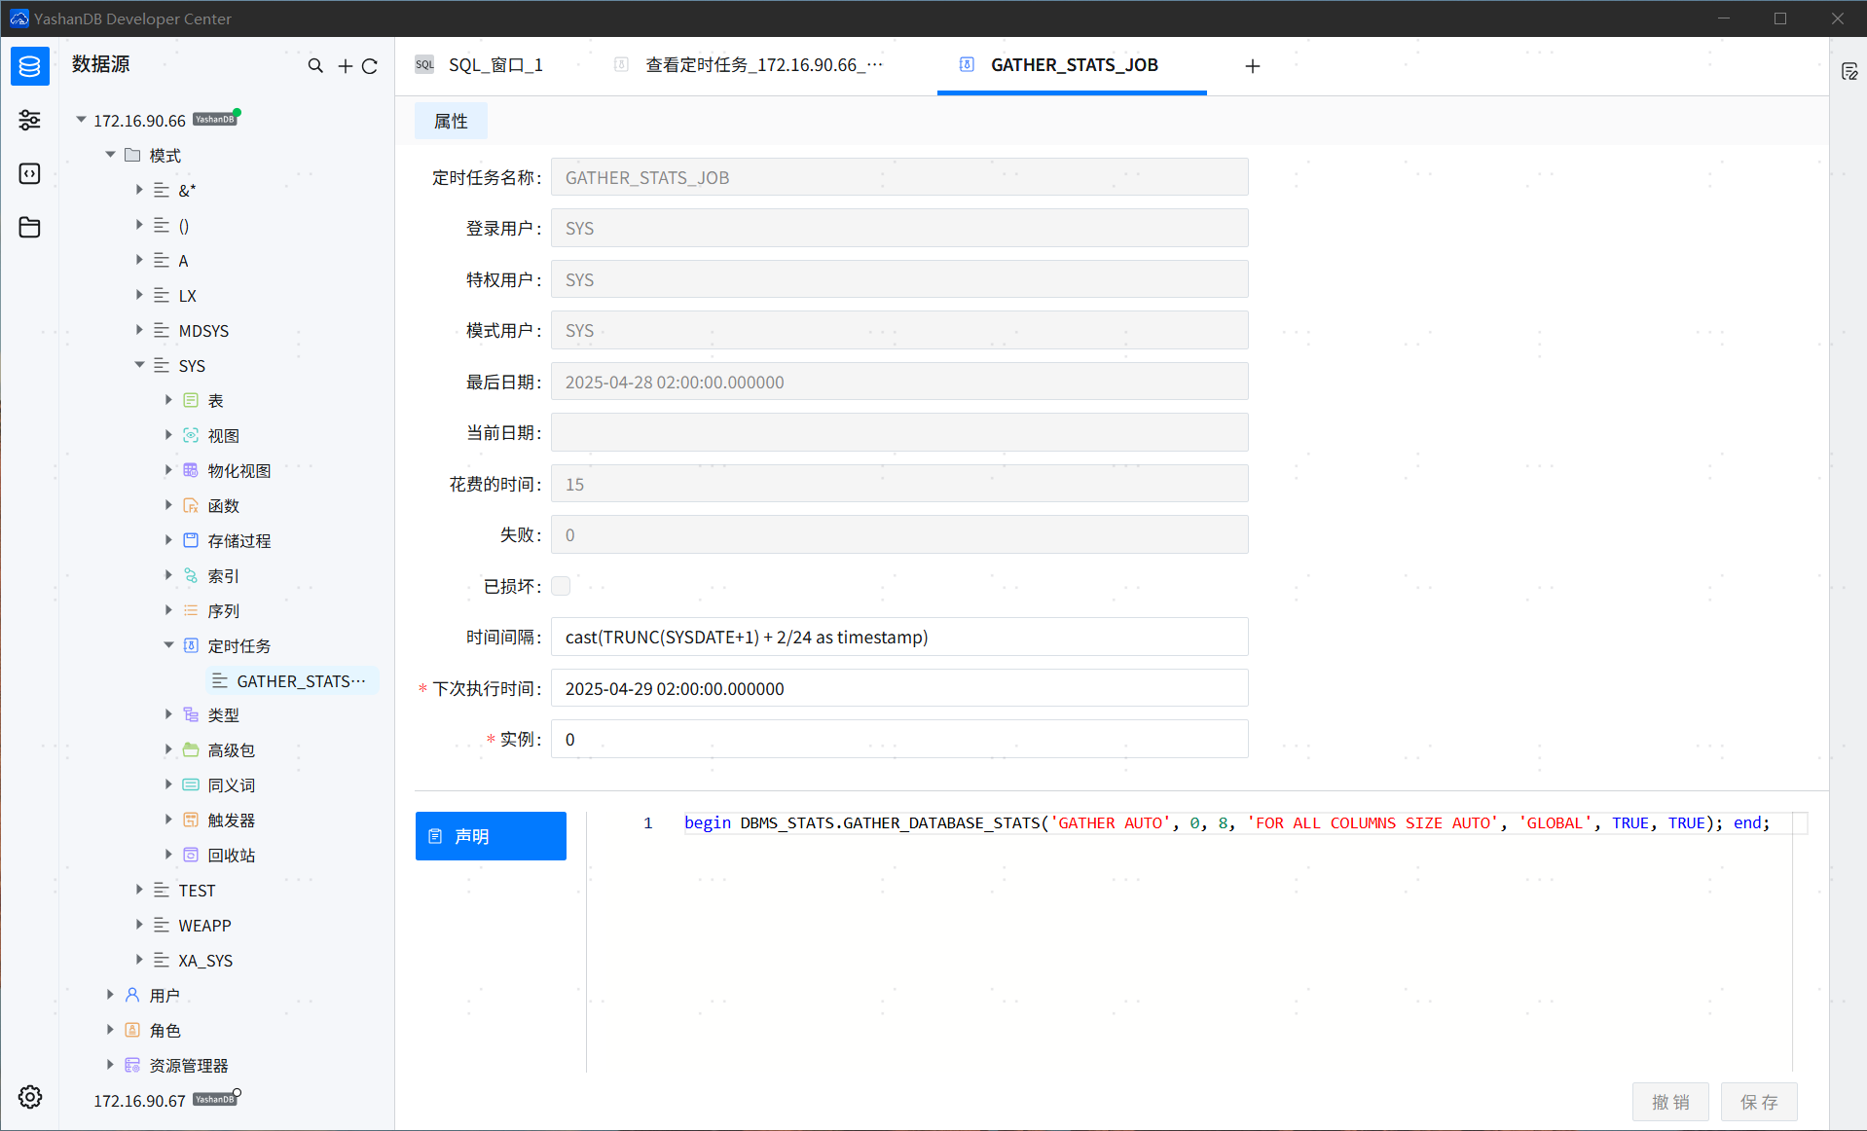
Task: Collapse the 172.16.90.66 connection node
Action: (81, 120)
